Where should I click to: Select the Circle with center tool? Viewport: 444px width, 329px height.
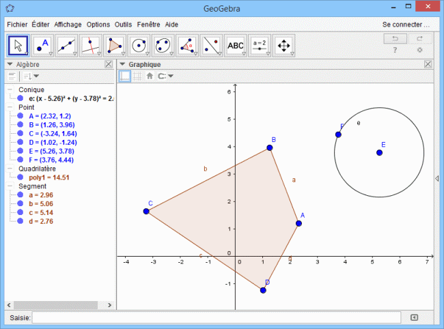(x=139, y=45)
